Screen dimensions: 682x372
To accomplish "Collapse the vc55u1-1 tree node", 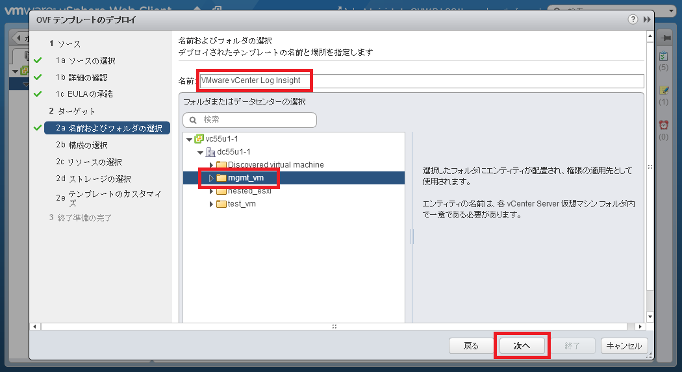I will coord(189,140).
